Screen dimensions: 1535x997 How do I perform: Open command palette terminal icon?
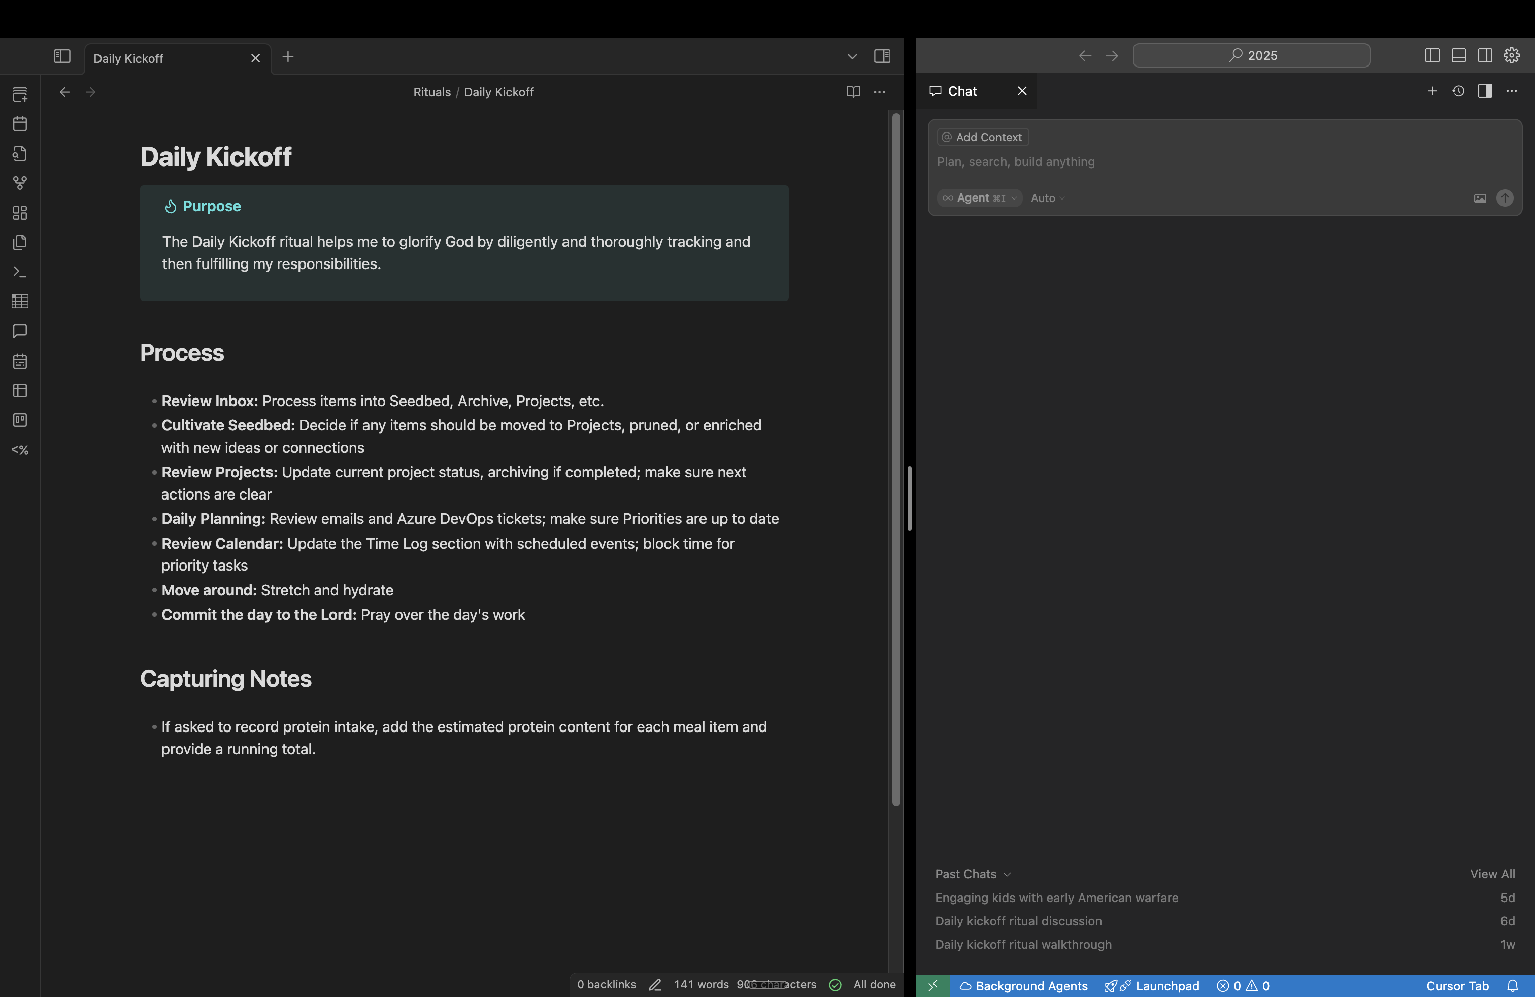[x=20, y=272]
